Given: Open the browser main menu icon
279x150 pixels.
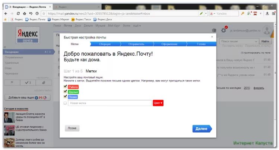Looking at the screenshot, I should (274, 13).
